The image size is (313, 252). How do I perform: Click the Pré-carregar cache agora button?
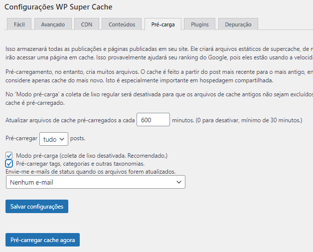point(42,240)
